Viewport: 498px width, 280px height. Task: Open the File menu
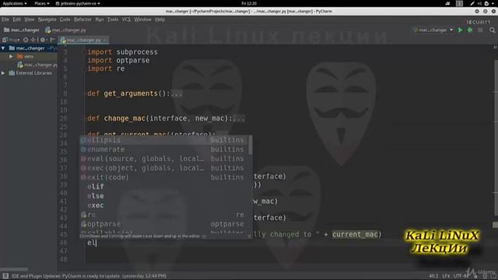(5, 19)
